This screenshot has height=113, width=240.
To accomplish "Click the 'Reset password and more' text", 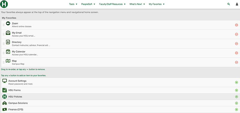I will pyautogui.click(x=20, y=84).
